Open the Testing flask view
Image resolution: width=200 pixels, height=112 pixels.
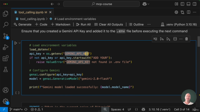(6, 69)
